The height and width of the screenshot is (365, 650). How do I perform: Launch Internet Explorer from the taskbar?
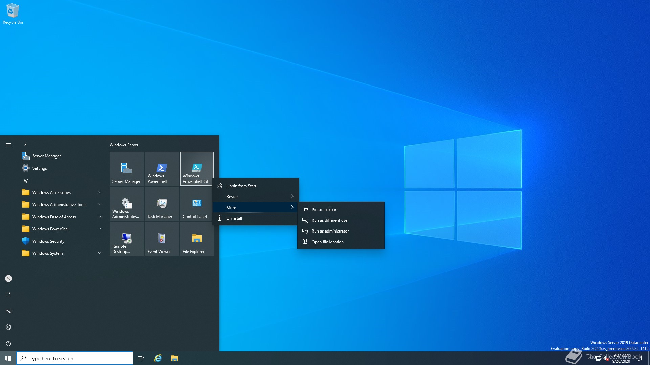[158, 358]
